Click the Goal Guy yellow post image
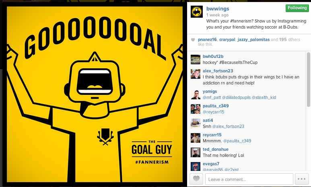The height and width of the screenshot is (187, 311). click(x=95, y=94)
